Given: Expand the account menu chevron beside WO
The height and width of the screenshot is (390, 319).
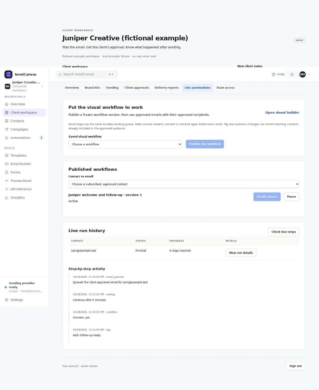Looking at the screenshot, I should 309,74.
